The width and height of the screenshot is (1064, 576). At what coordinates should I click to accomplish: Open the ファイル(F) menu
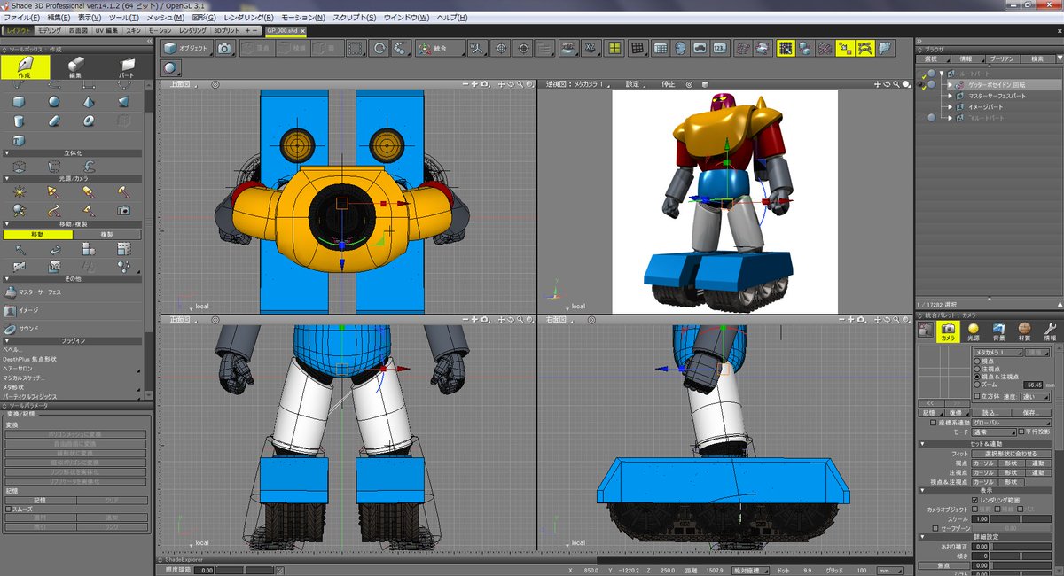pyautogui.click(x=20, y=18)
